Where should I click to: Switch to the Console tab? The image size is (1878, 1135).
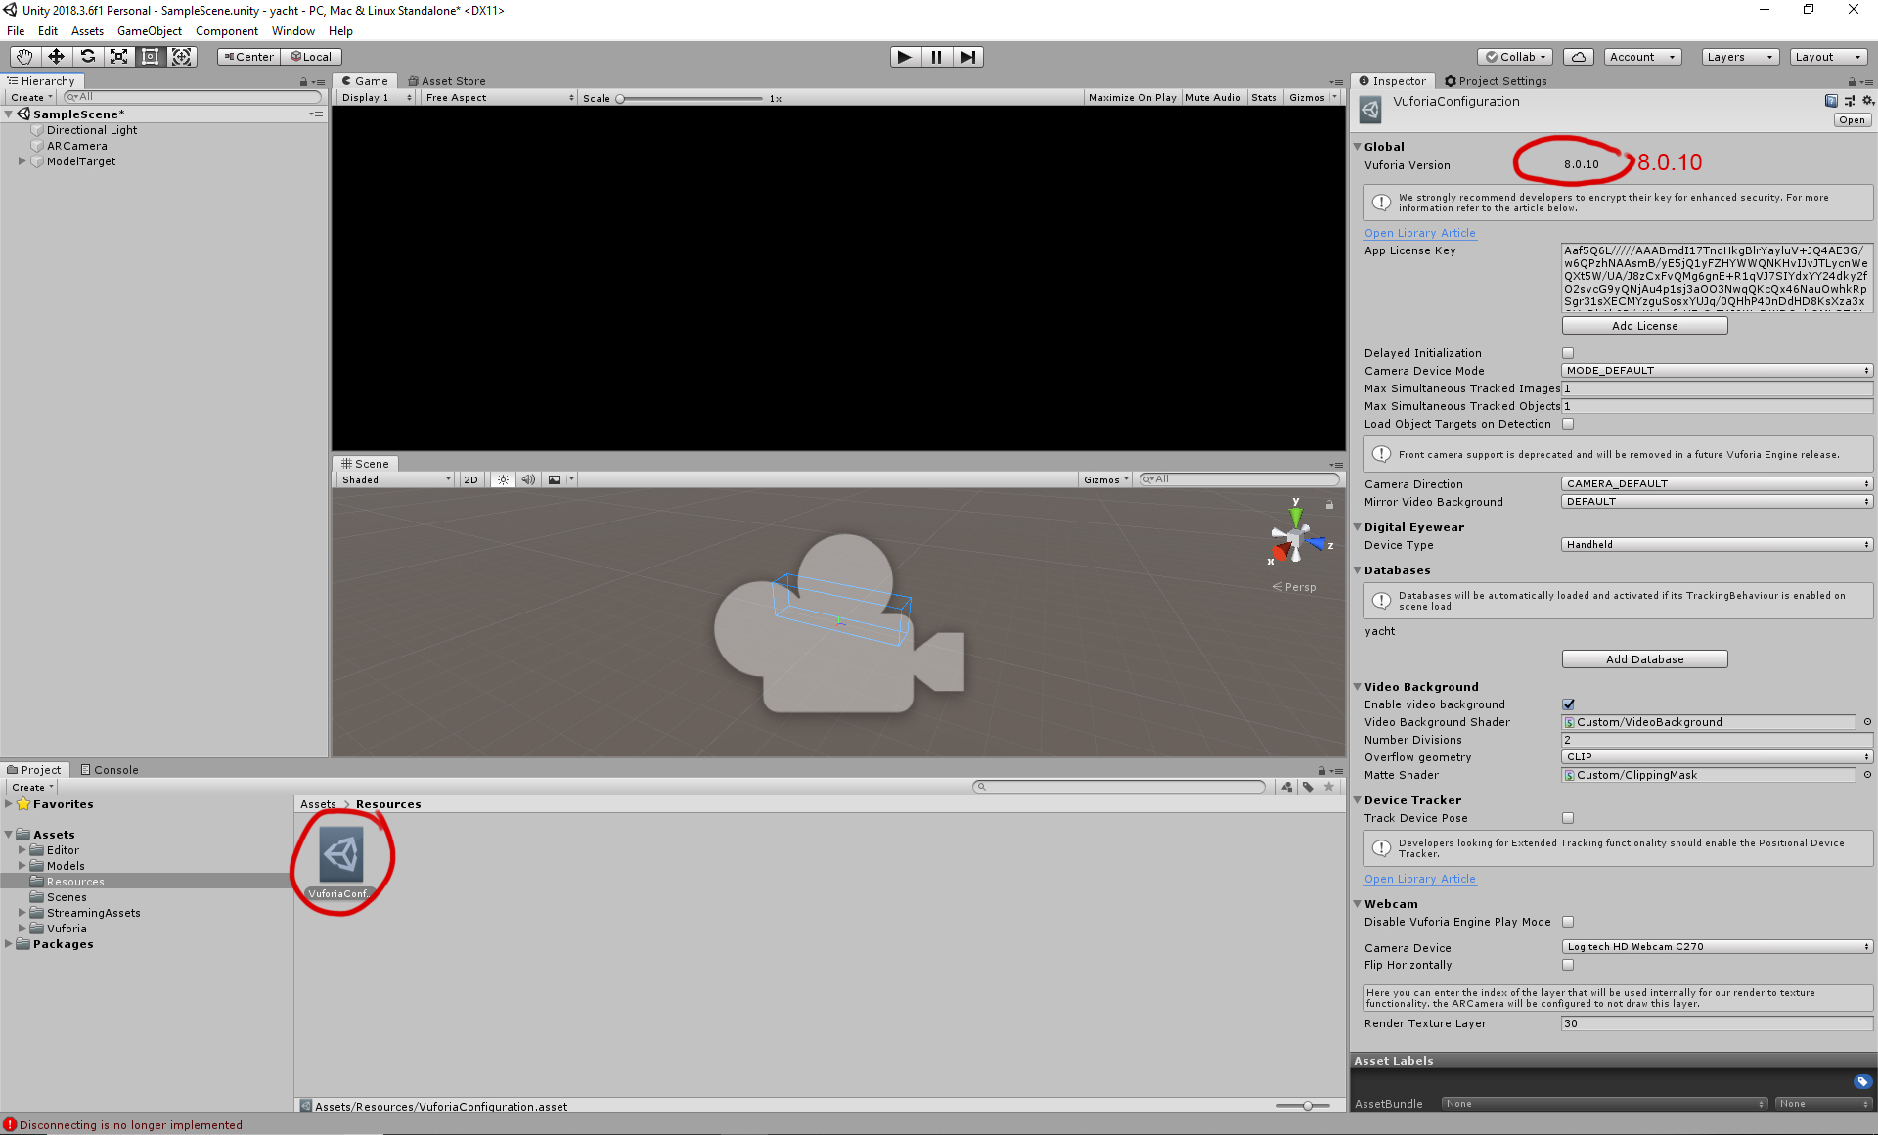pos(110,770)
